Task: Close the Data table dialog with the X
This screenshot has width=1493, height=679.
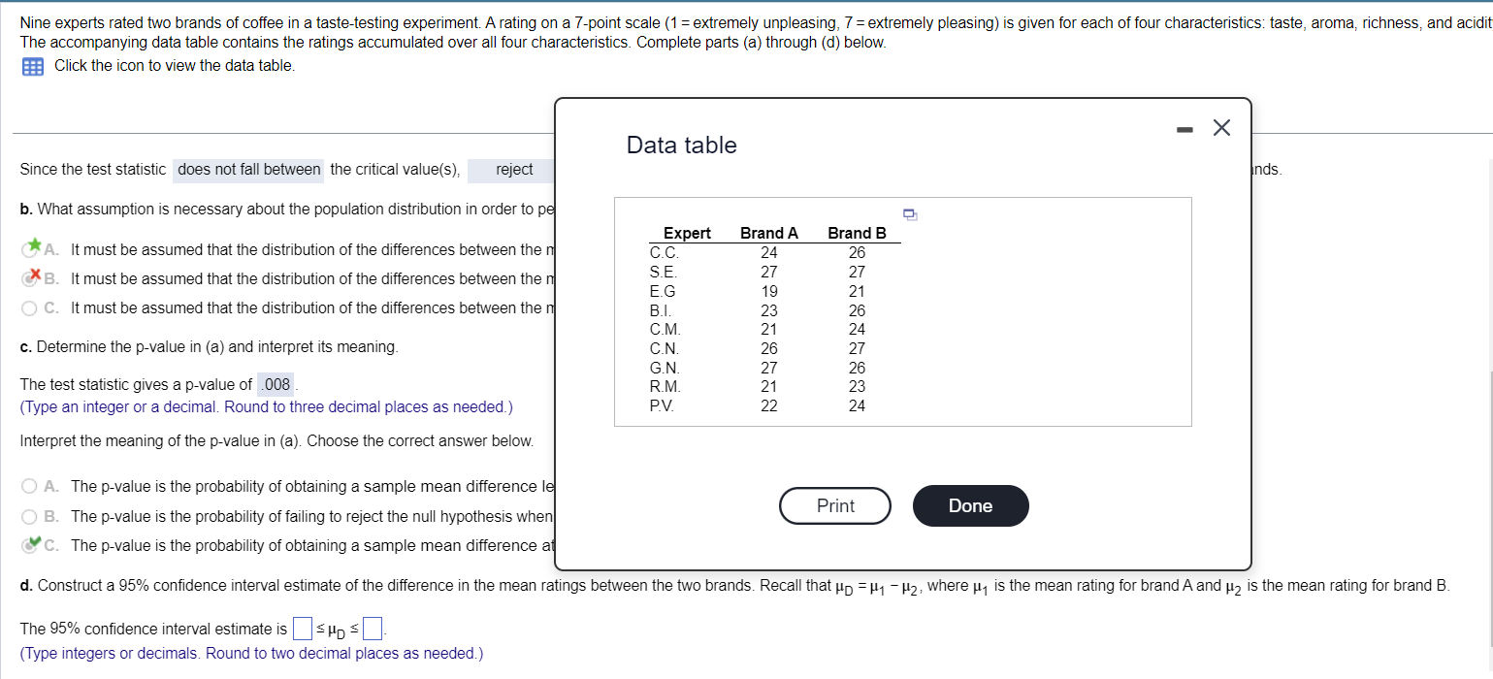Action: [1220, 127]
